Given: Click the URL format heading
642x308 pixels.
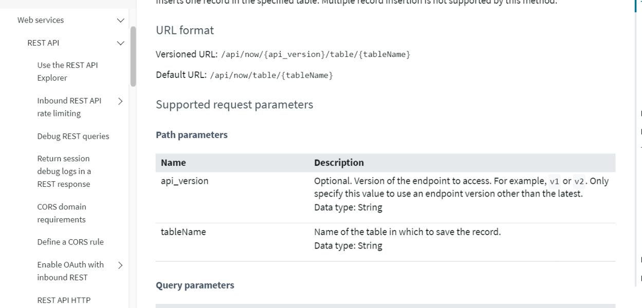Looking at the screenshot, I should tap(185, 30).
